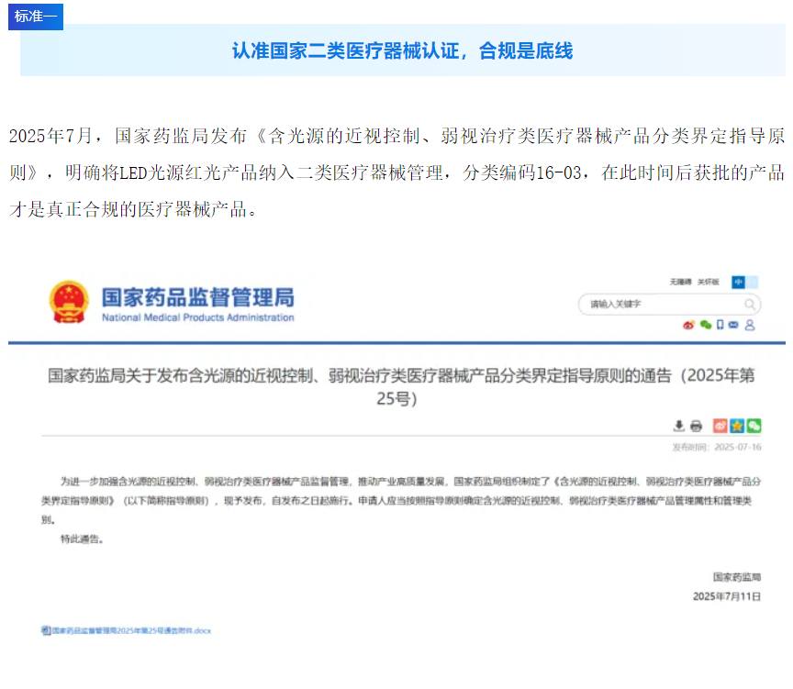
Task: Share to QZone with the star icon
Action: pos(737,426)
